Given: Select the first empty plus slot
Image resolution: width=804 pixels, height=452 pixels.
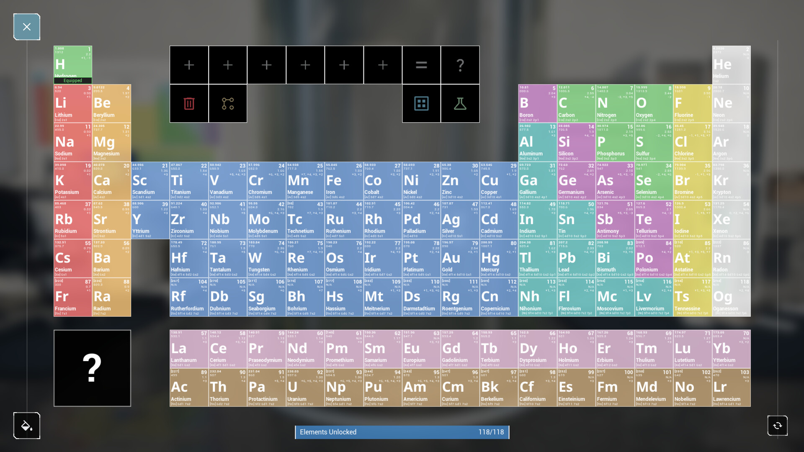Looking at the screenshot, I should coord(189,65).
